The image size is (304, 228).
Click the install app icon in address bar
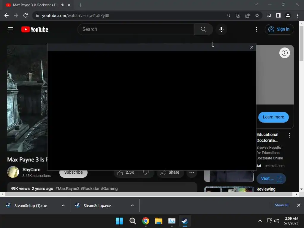238,15
